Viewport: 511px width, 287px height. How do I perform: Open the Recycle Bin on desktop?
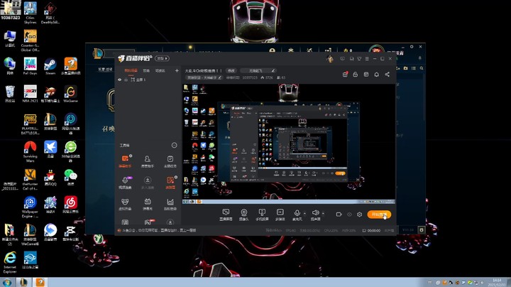click(10, 94)
